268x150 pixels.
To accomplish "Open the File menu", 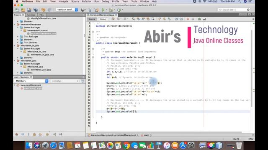I will (x=38, y=1).
